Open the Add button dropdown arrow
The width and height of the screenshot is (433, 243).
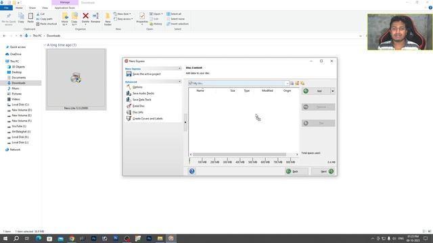pyautogui.click(x=333, y=91)
